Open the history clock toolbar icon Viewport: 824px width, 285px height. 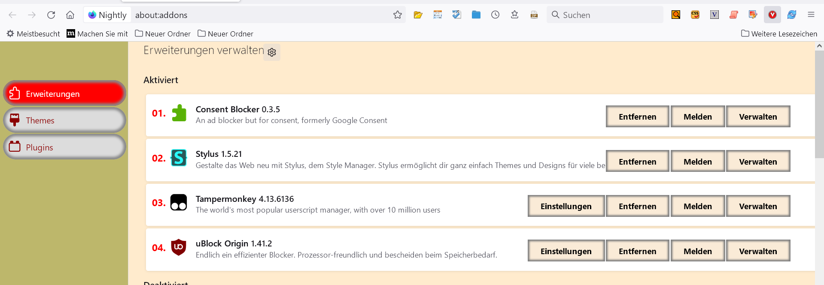coord(495,15)
